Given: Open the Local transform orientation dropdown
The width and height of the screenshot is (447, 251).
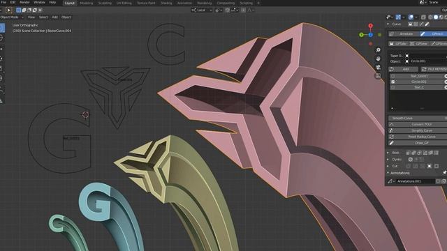Looking at the screenshot, I should [202, 10].
